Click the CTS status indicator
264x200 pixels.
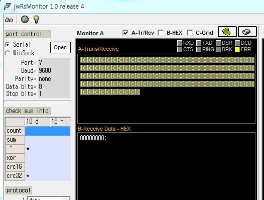(x=180, y=50)
